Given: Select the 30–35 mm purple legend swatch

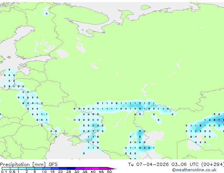Looking at the screenshot, I should click(x=79, y=168).
